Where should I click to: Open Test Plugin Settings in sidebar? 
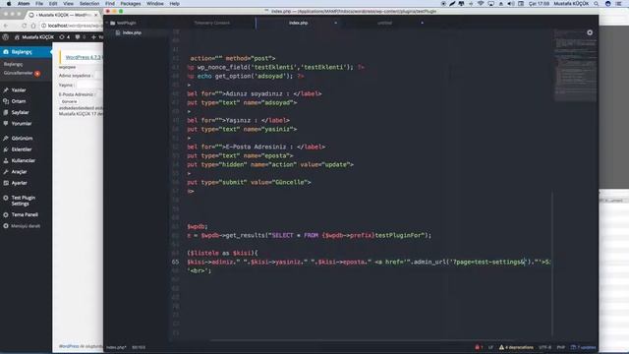[x=23, y=201]
